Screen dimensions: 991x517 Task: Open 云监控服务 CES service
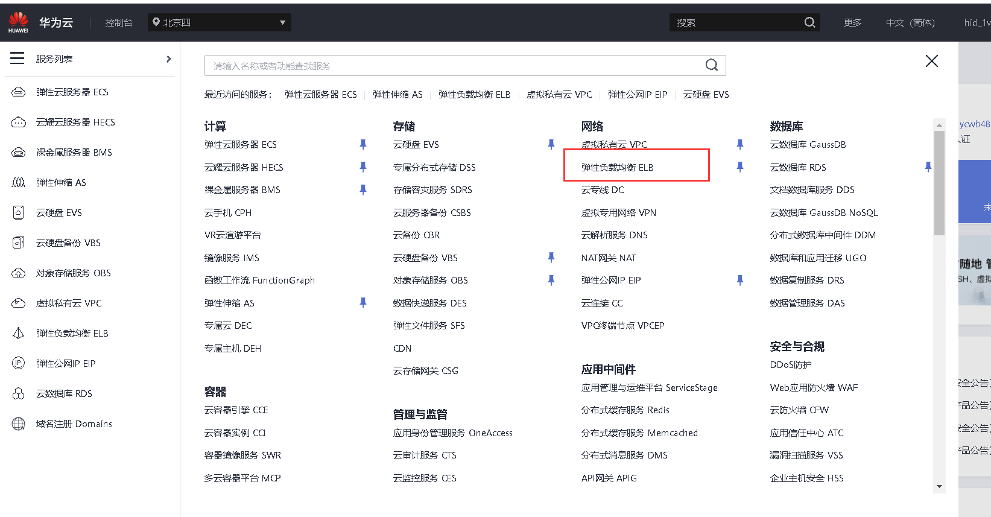coord(425,478)
